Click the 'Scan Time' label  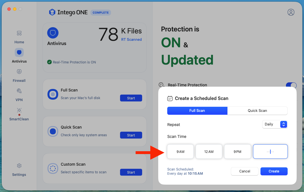pos(177,136)
